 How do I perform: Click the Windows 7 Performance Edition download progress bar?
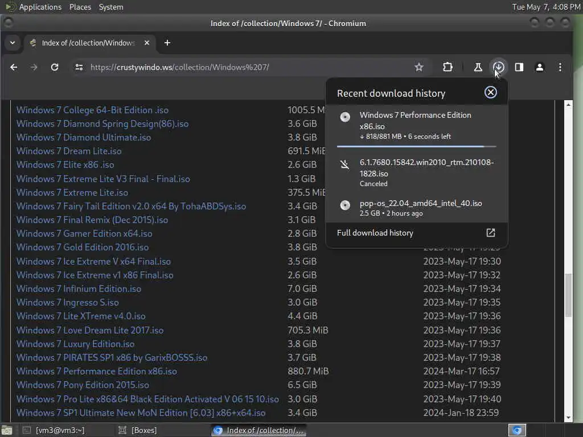[416, 146]
